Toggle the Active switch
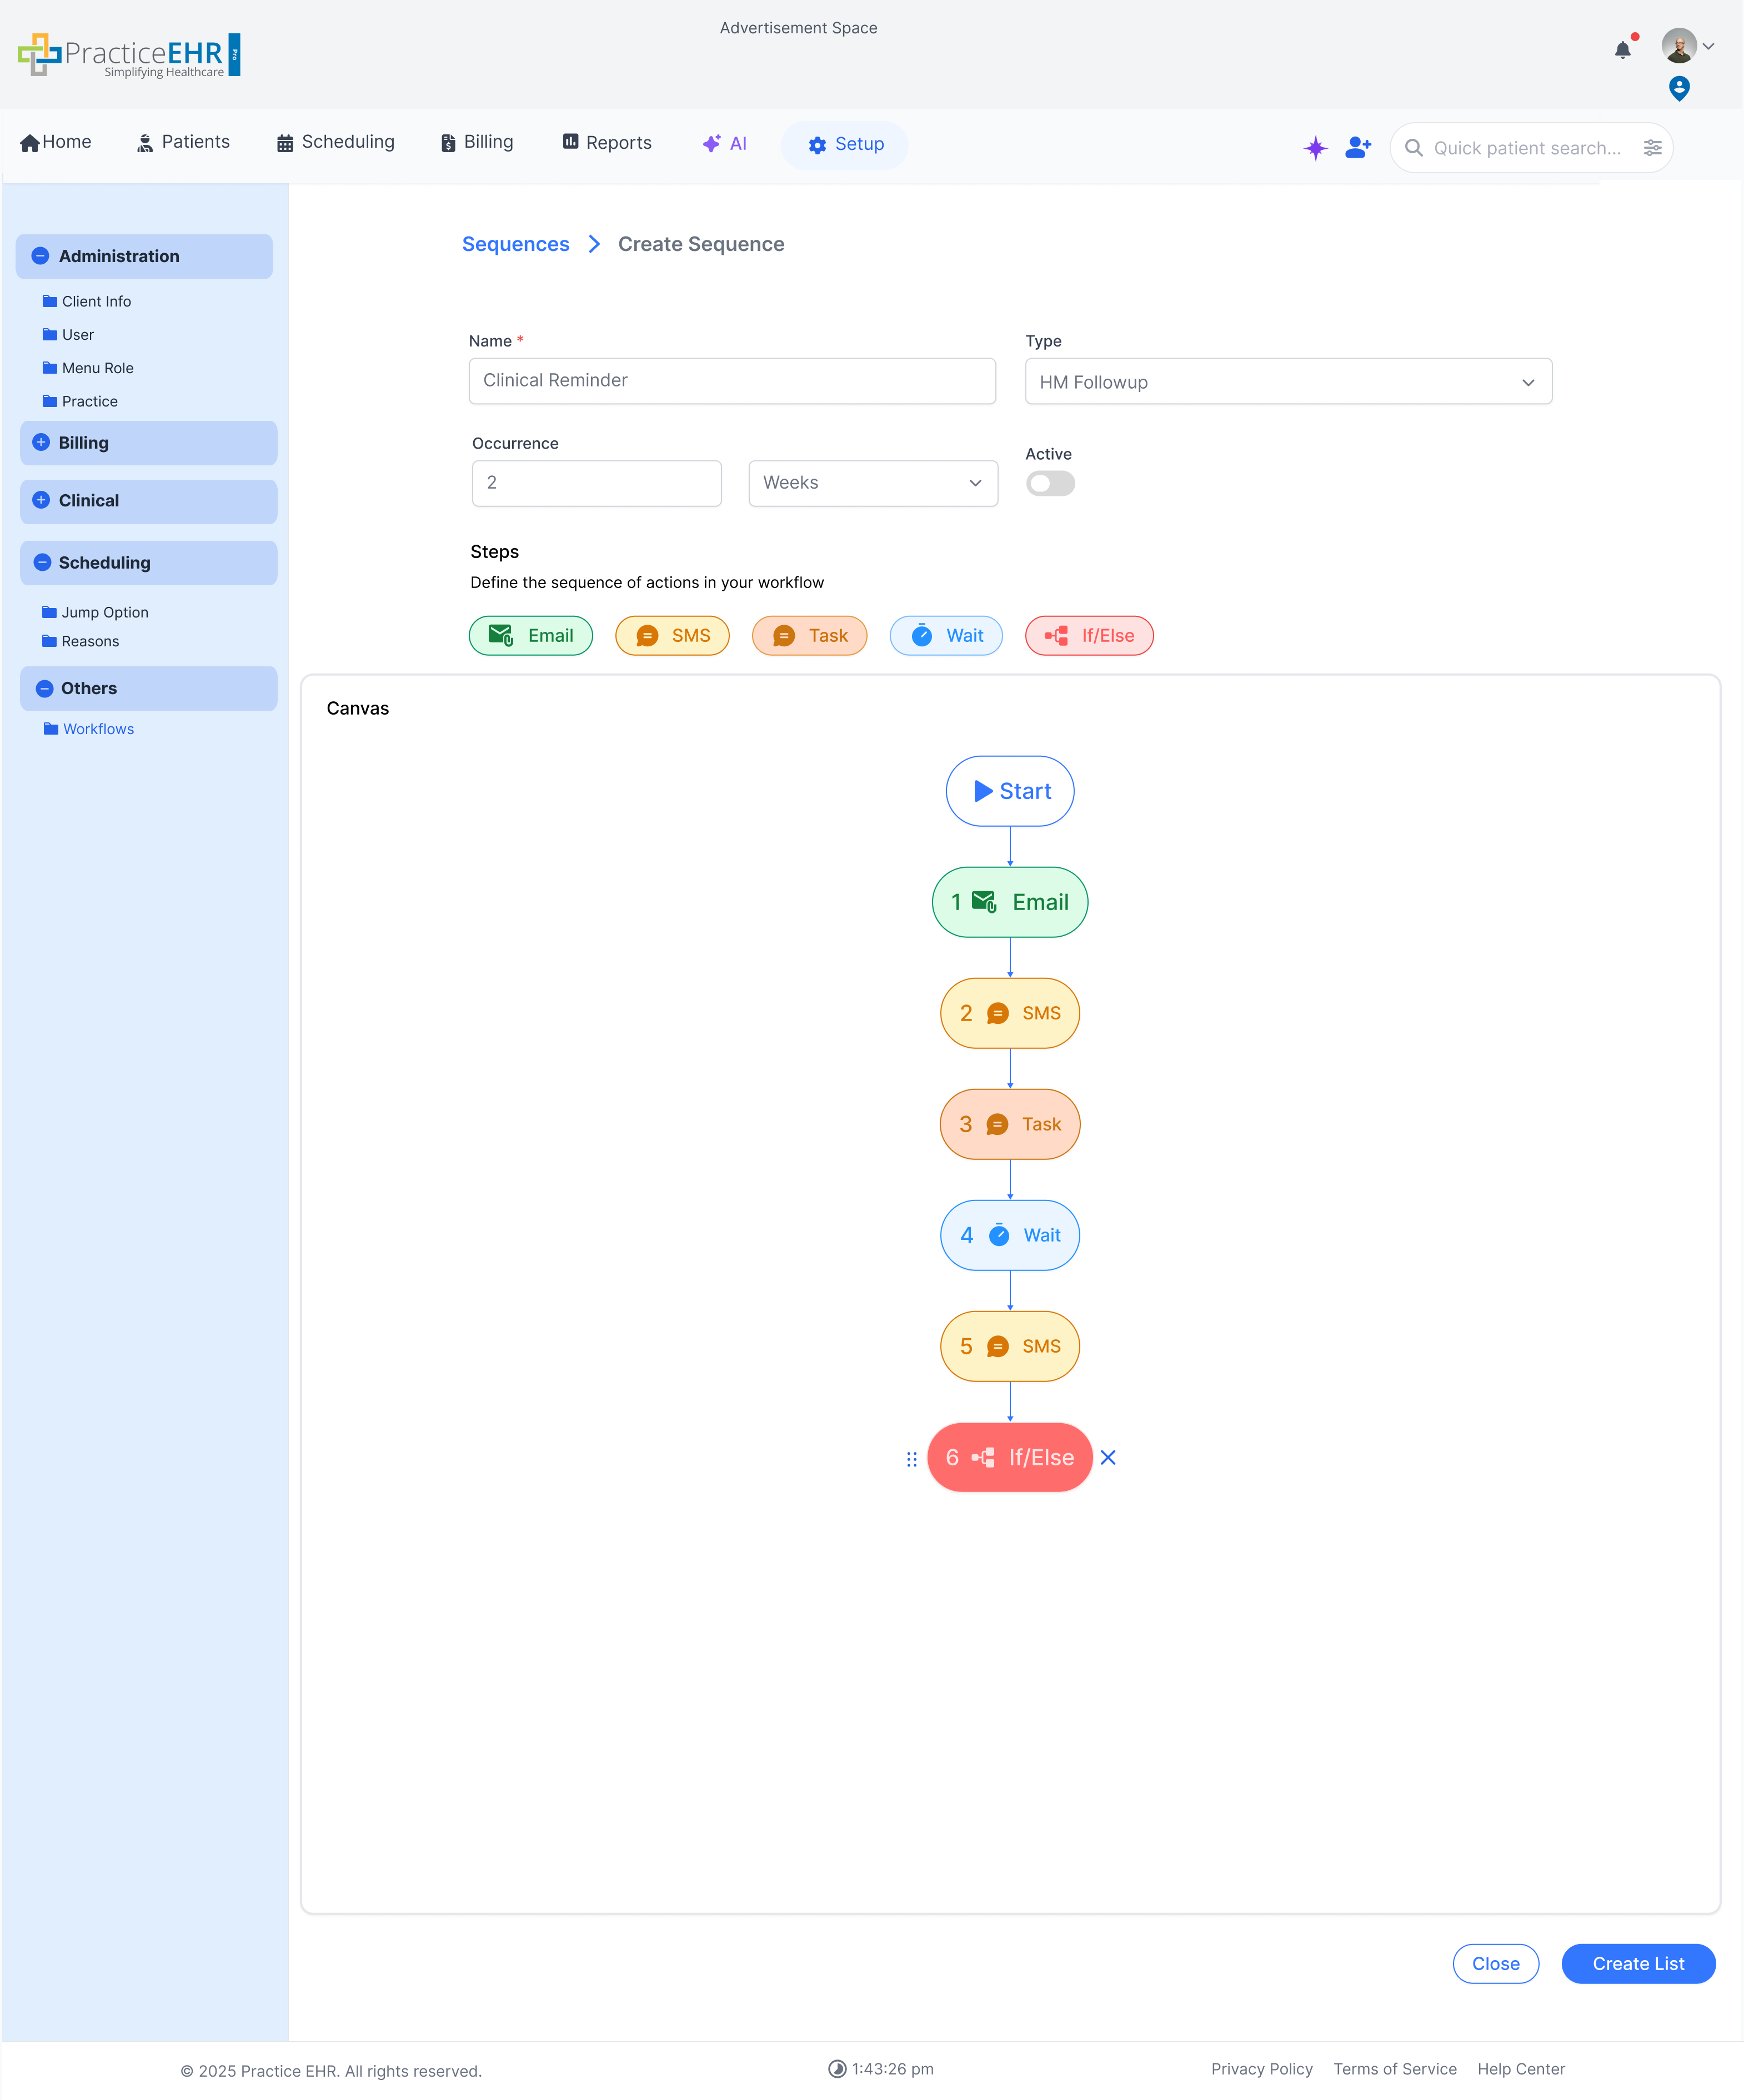 tap(1049, 484)
